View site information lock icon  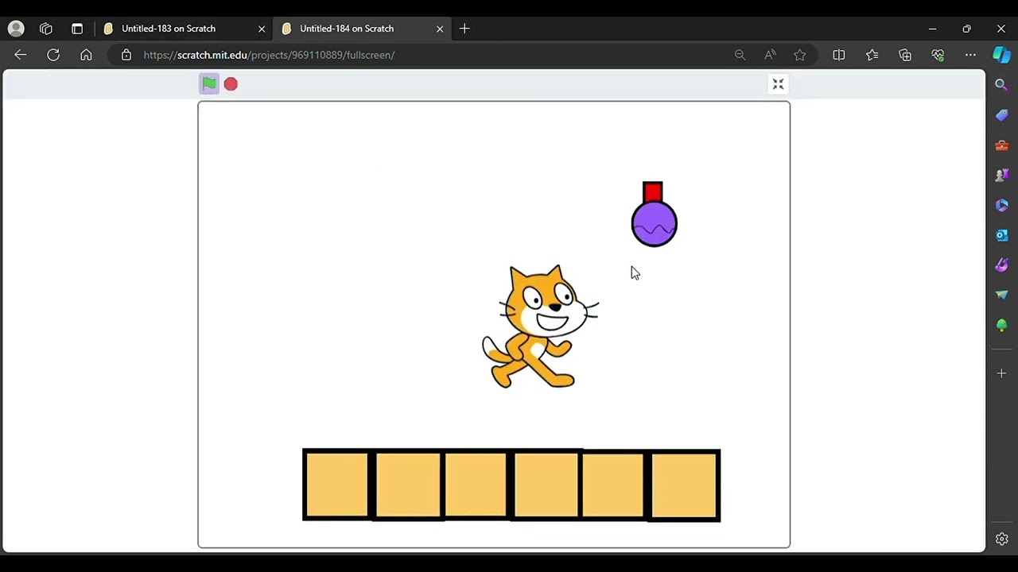click(x=126, y=55)
